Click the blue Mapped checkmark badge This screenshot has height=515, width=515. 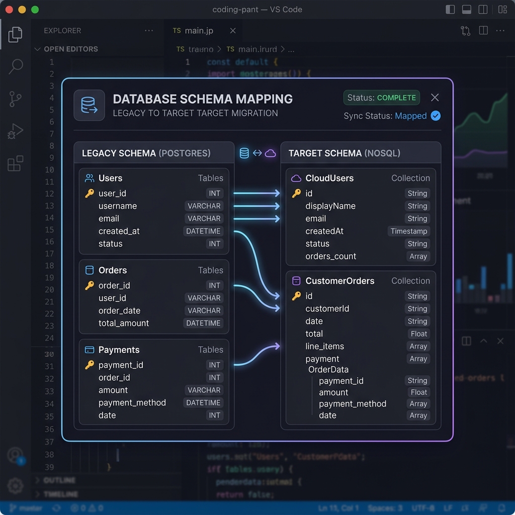coord(436,116)
